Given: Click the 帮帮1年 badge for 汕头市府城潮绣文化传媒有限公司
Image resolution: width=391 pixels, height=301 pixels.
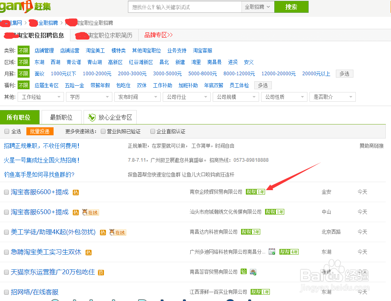Looking at the screenshot, I should coord(275,212).
